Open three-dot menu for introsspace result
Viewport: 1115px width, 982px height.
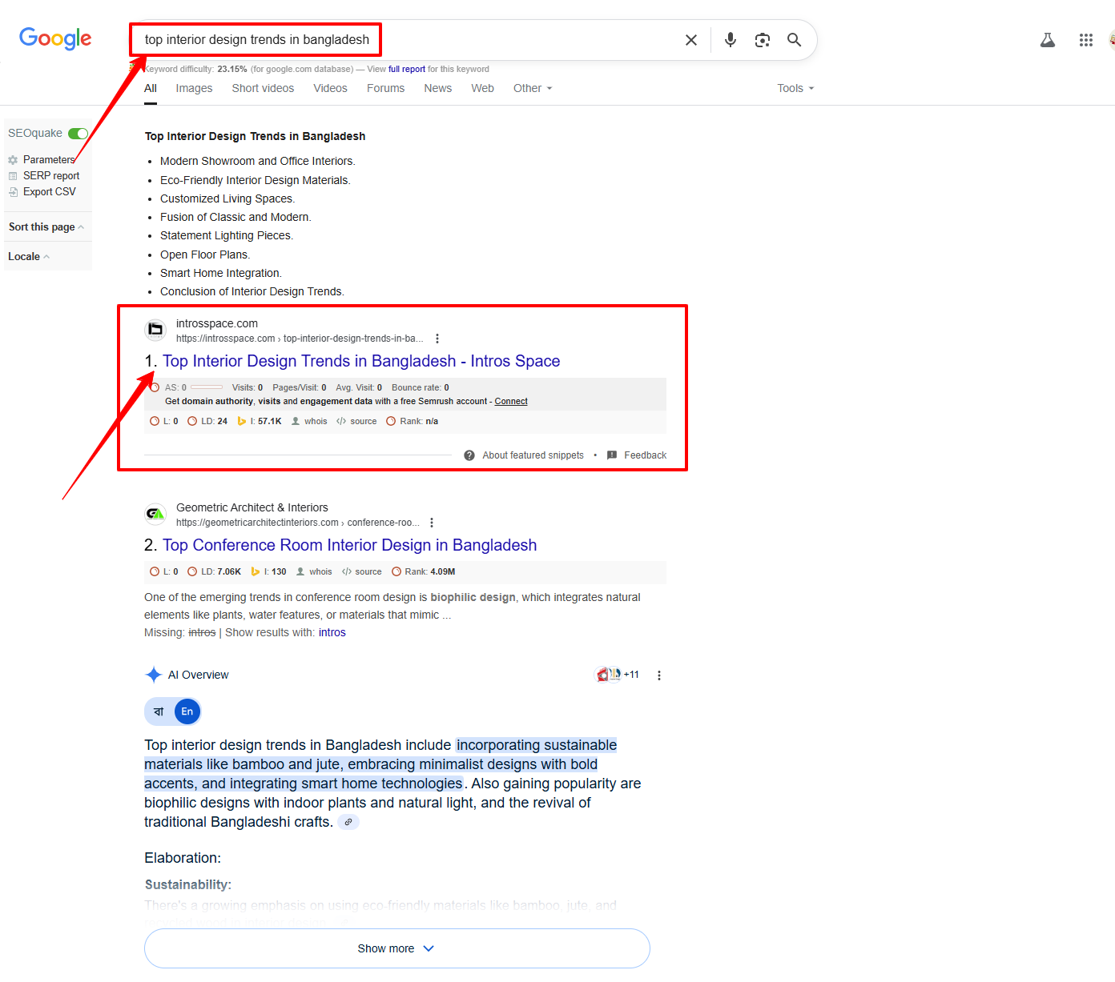coord(437,339)
